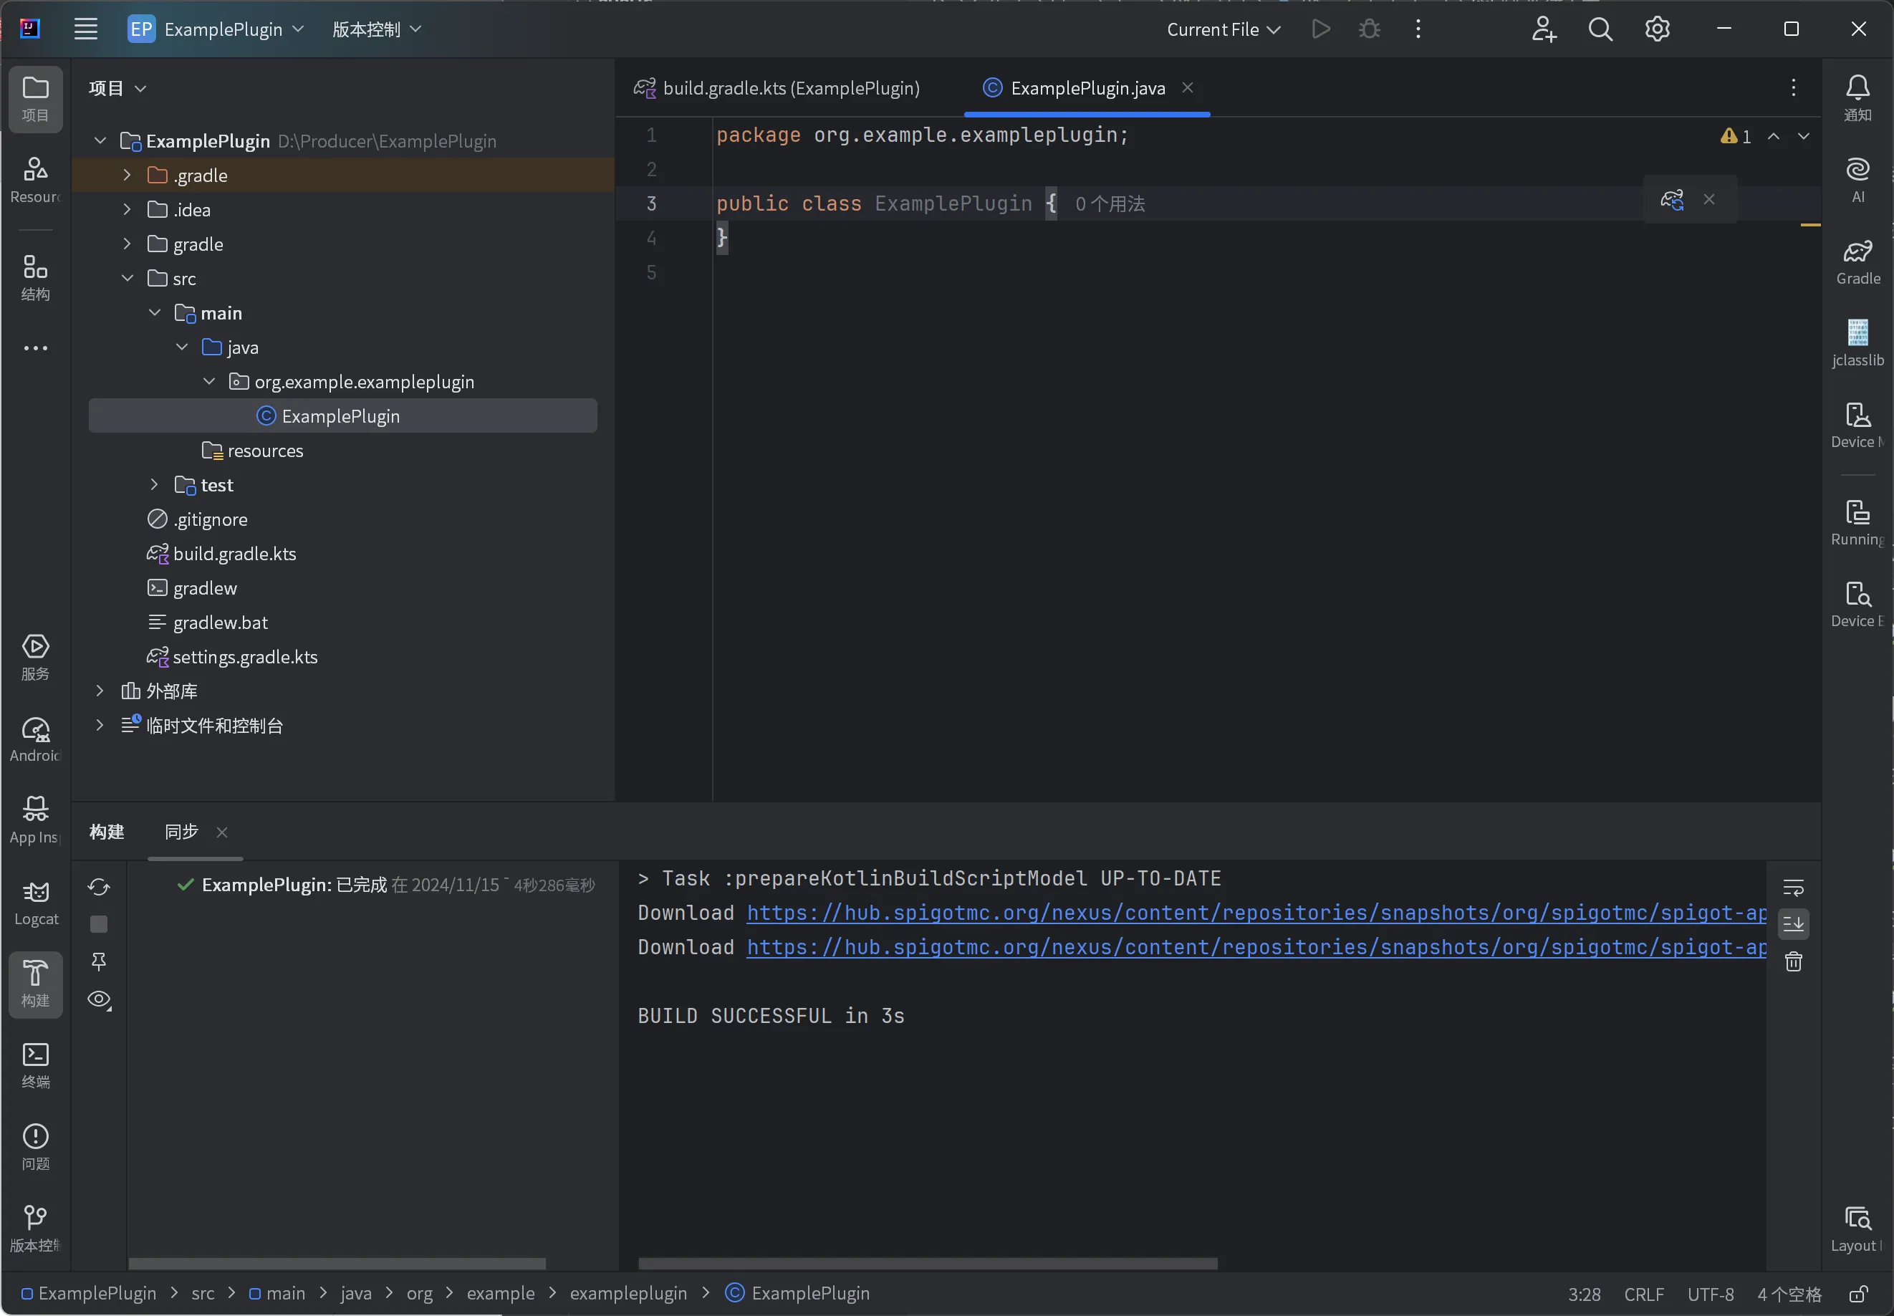Screen dimensions: 1894x1316
Task: Click the rerun sync icon in build panel
Action: click(x=99, y=887)
